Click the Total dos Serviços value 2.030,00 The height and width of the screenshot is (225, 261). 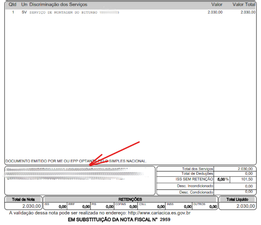(245, 169)
